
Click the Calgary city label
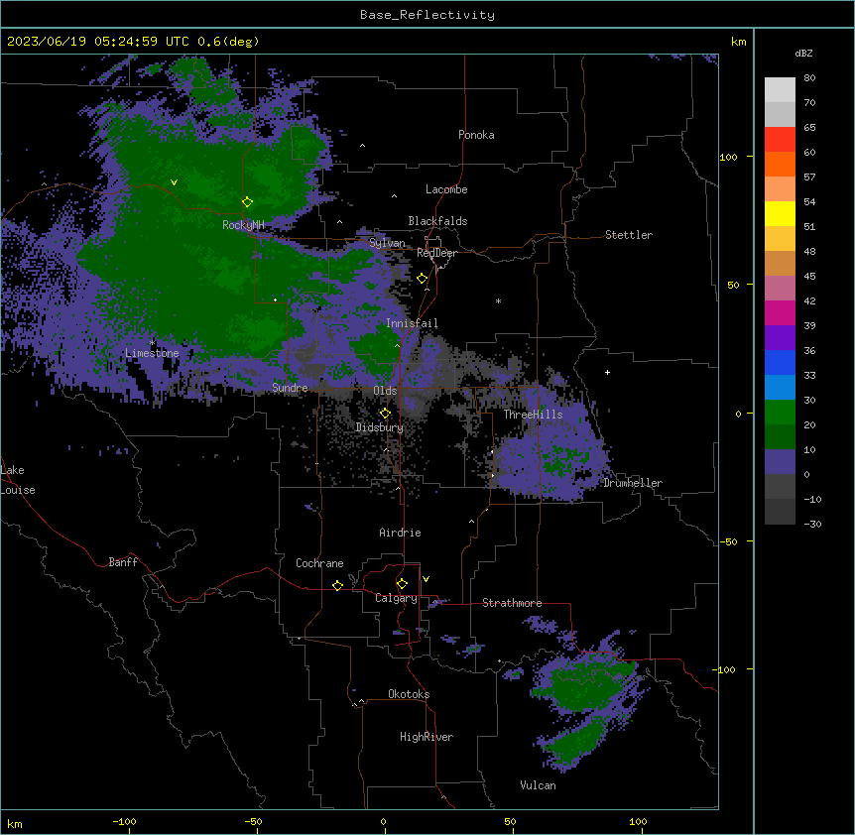pos(396,598)
